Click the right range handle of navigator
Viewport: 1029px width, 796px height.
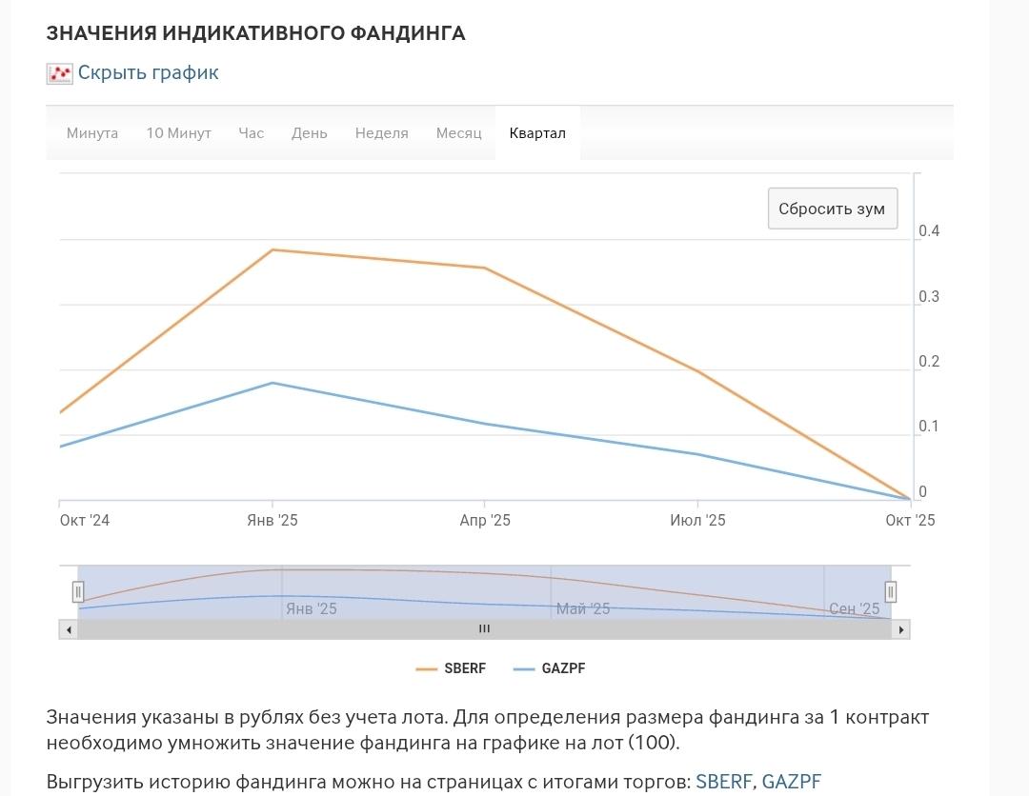[x=891, y=592]
